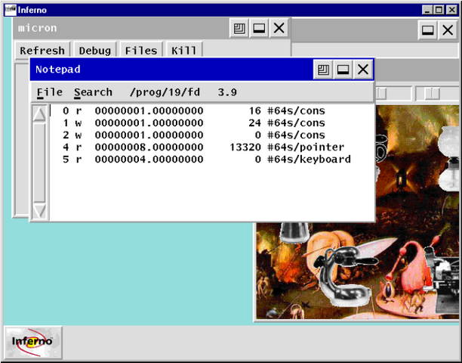Close the Notepad window
This screenshot has height=363, width=462.
[x=362, y=70]
